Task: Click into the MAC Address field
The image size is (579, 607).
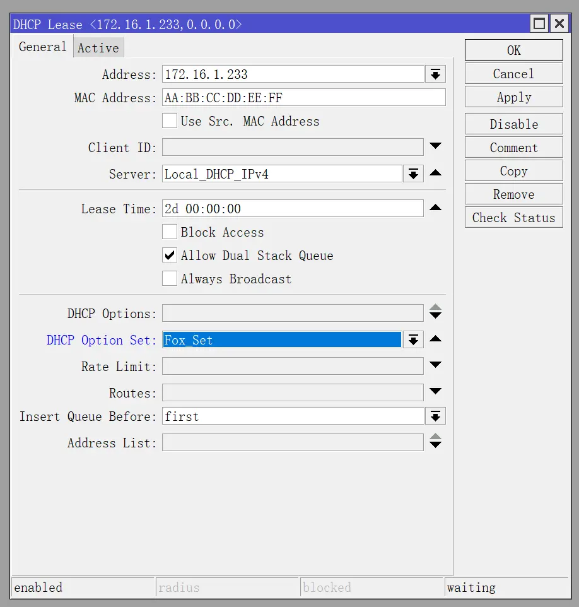Action: [304, 98]
